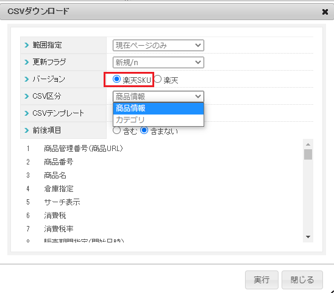The height and width of the screenshot is (293, 334).
Task: Click the arrow icon beside 更新フラグ
Action: (x=26, y=62)
